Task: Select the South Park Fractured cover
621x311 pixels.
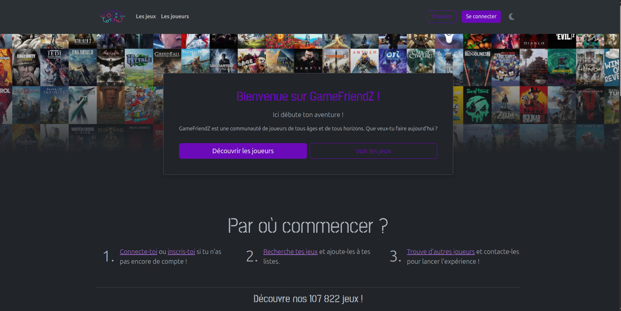Action: [x=505, y=67]
